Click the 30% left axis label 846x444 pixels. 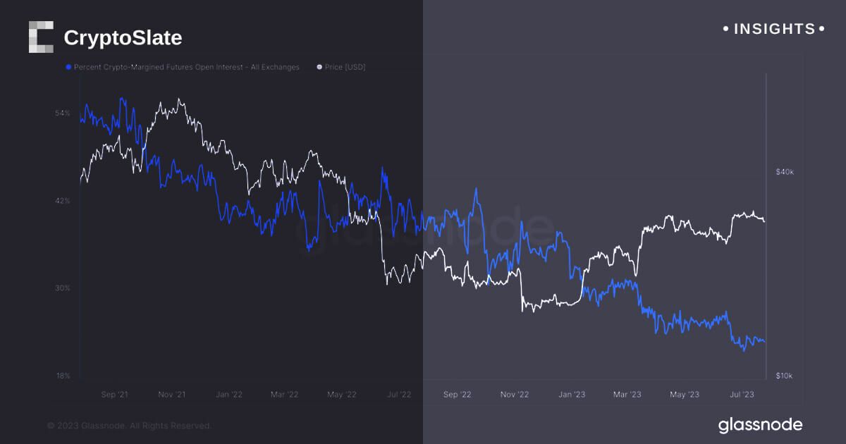[x=63, y=288]
